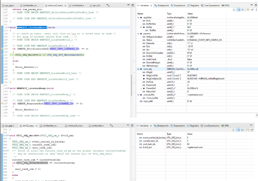This screenshot has width=258, height=181.
Task: Click warning marker at line 129 gutter
Action: [2, 48]
